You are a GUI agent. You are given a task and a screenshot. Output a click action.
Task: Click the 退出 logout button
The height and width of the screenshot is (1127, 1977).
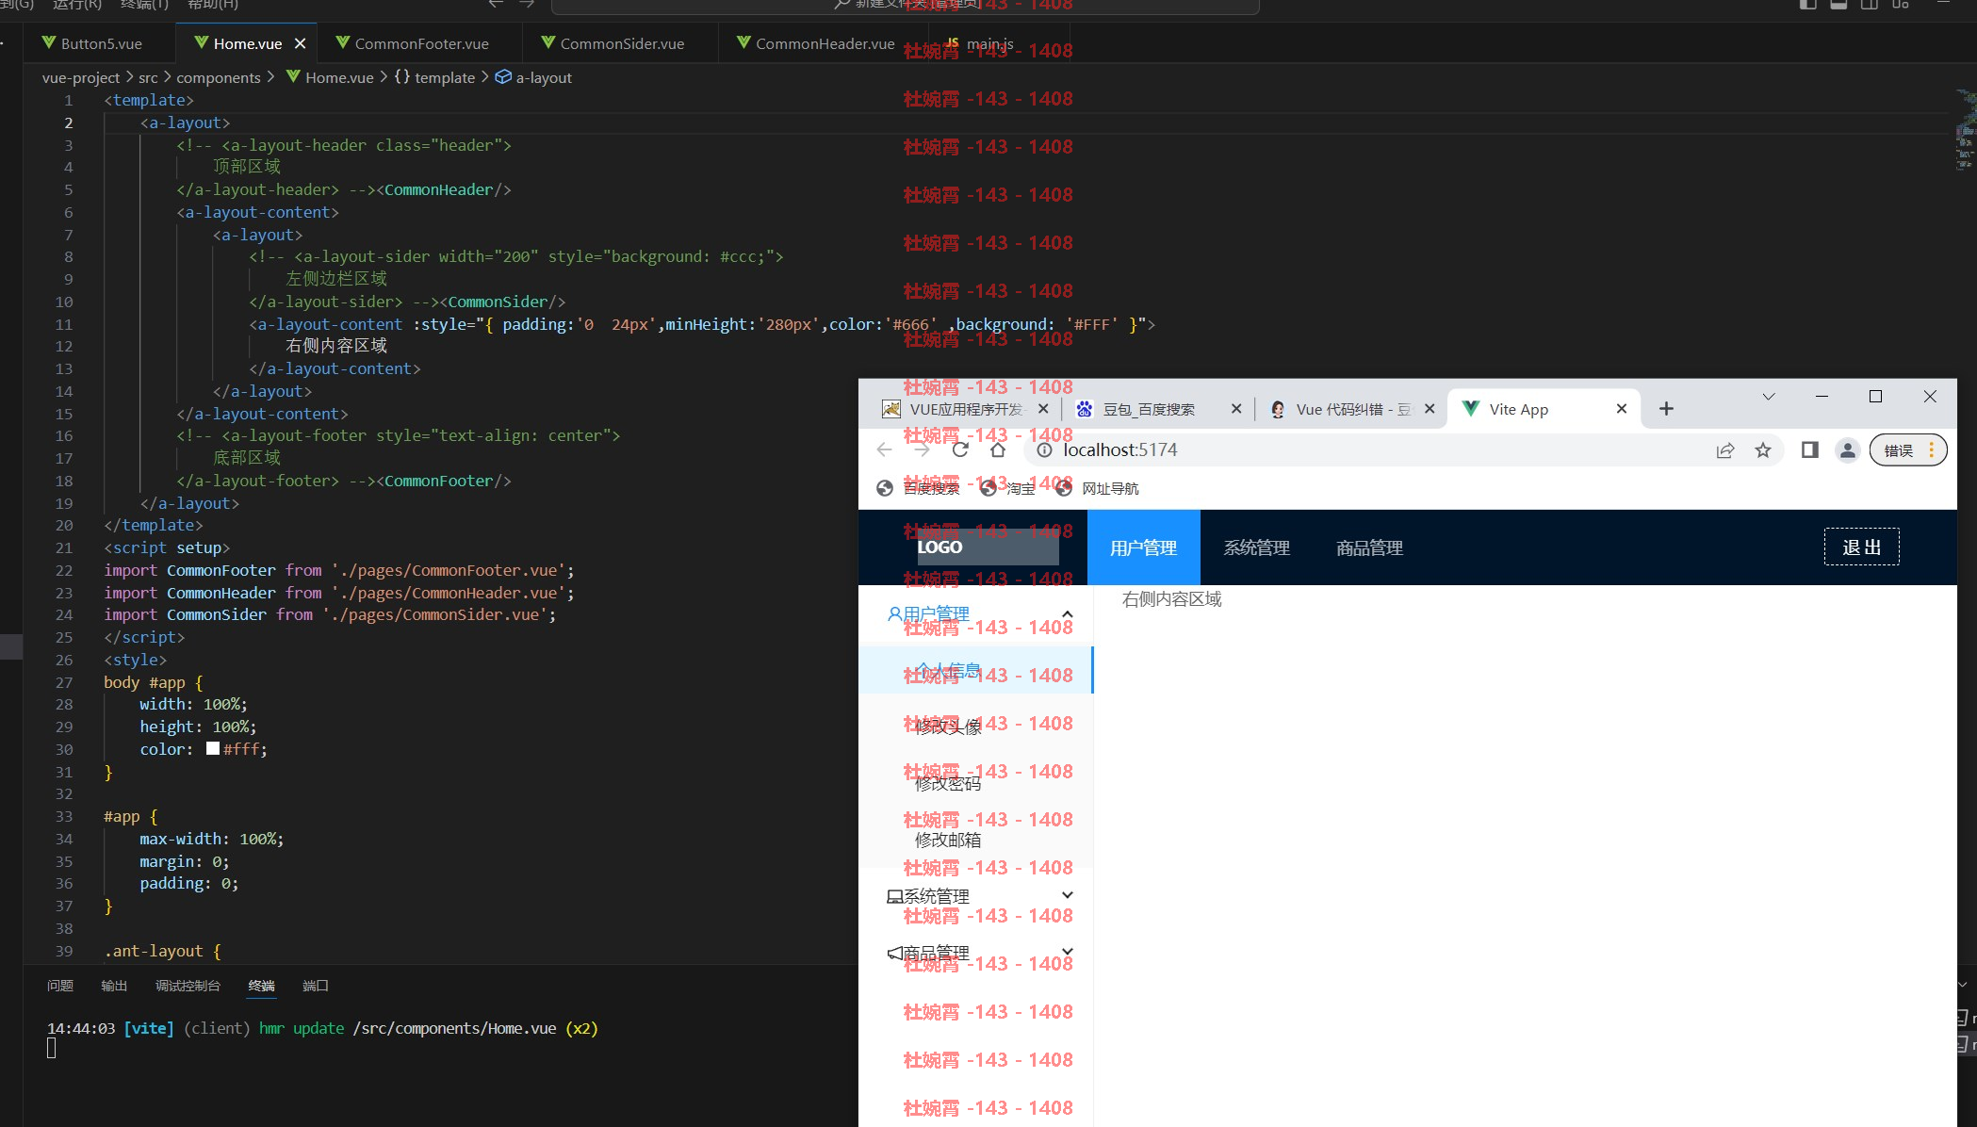click(1861, 547)
